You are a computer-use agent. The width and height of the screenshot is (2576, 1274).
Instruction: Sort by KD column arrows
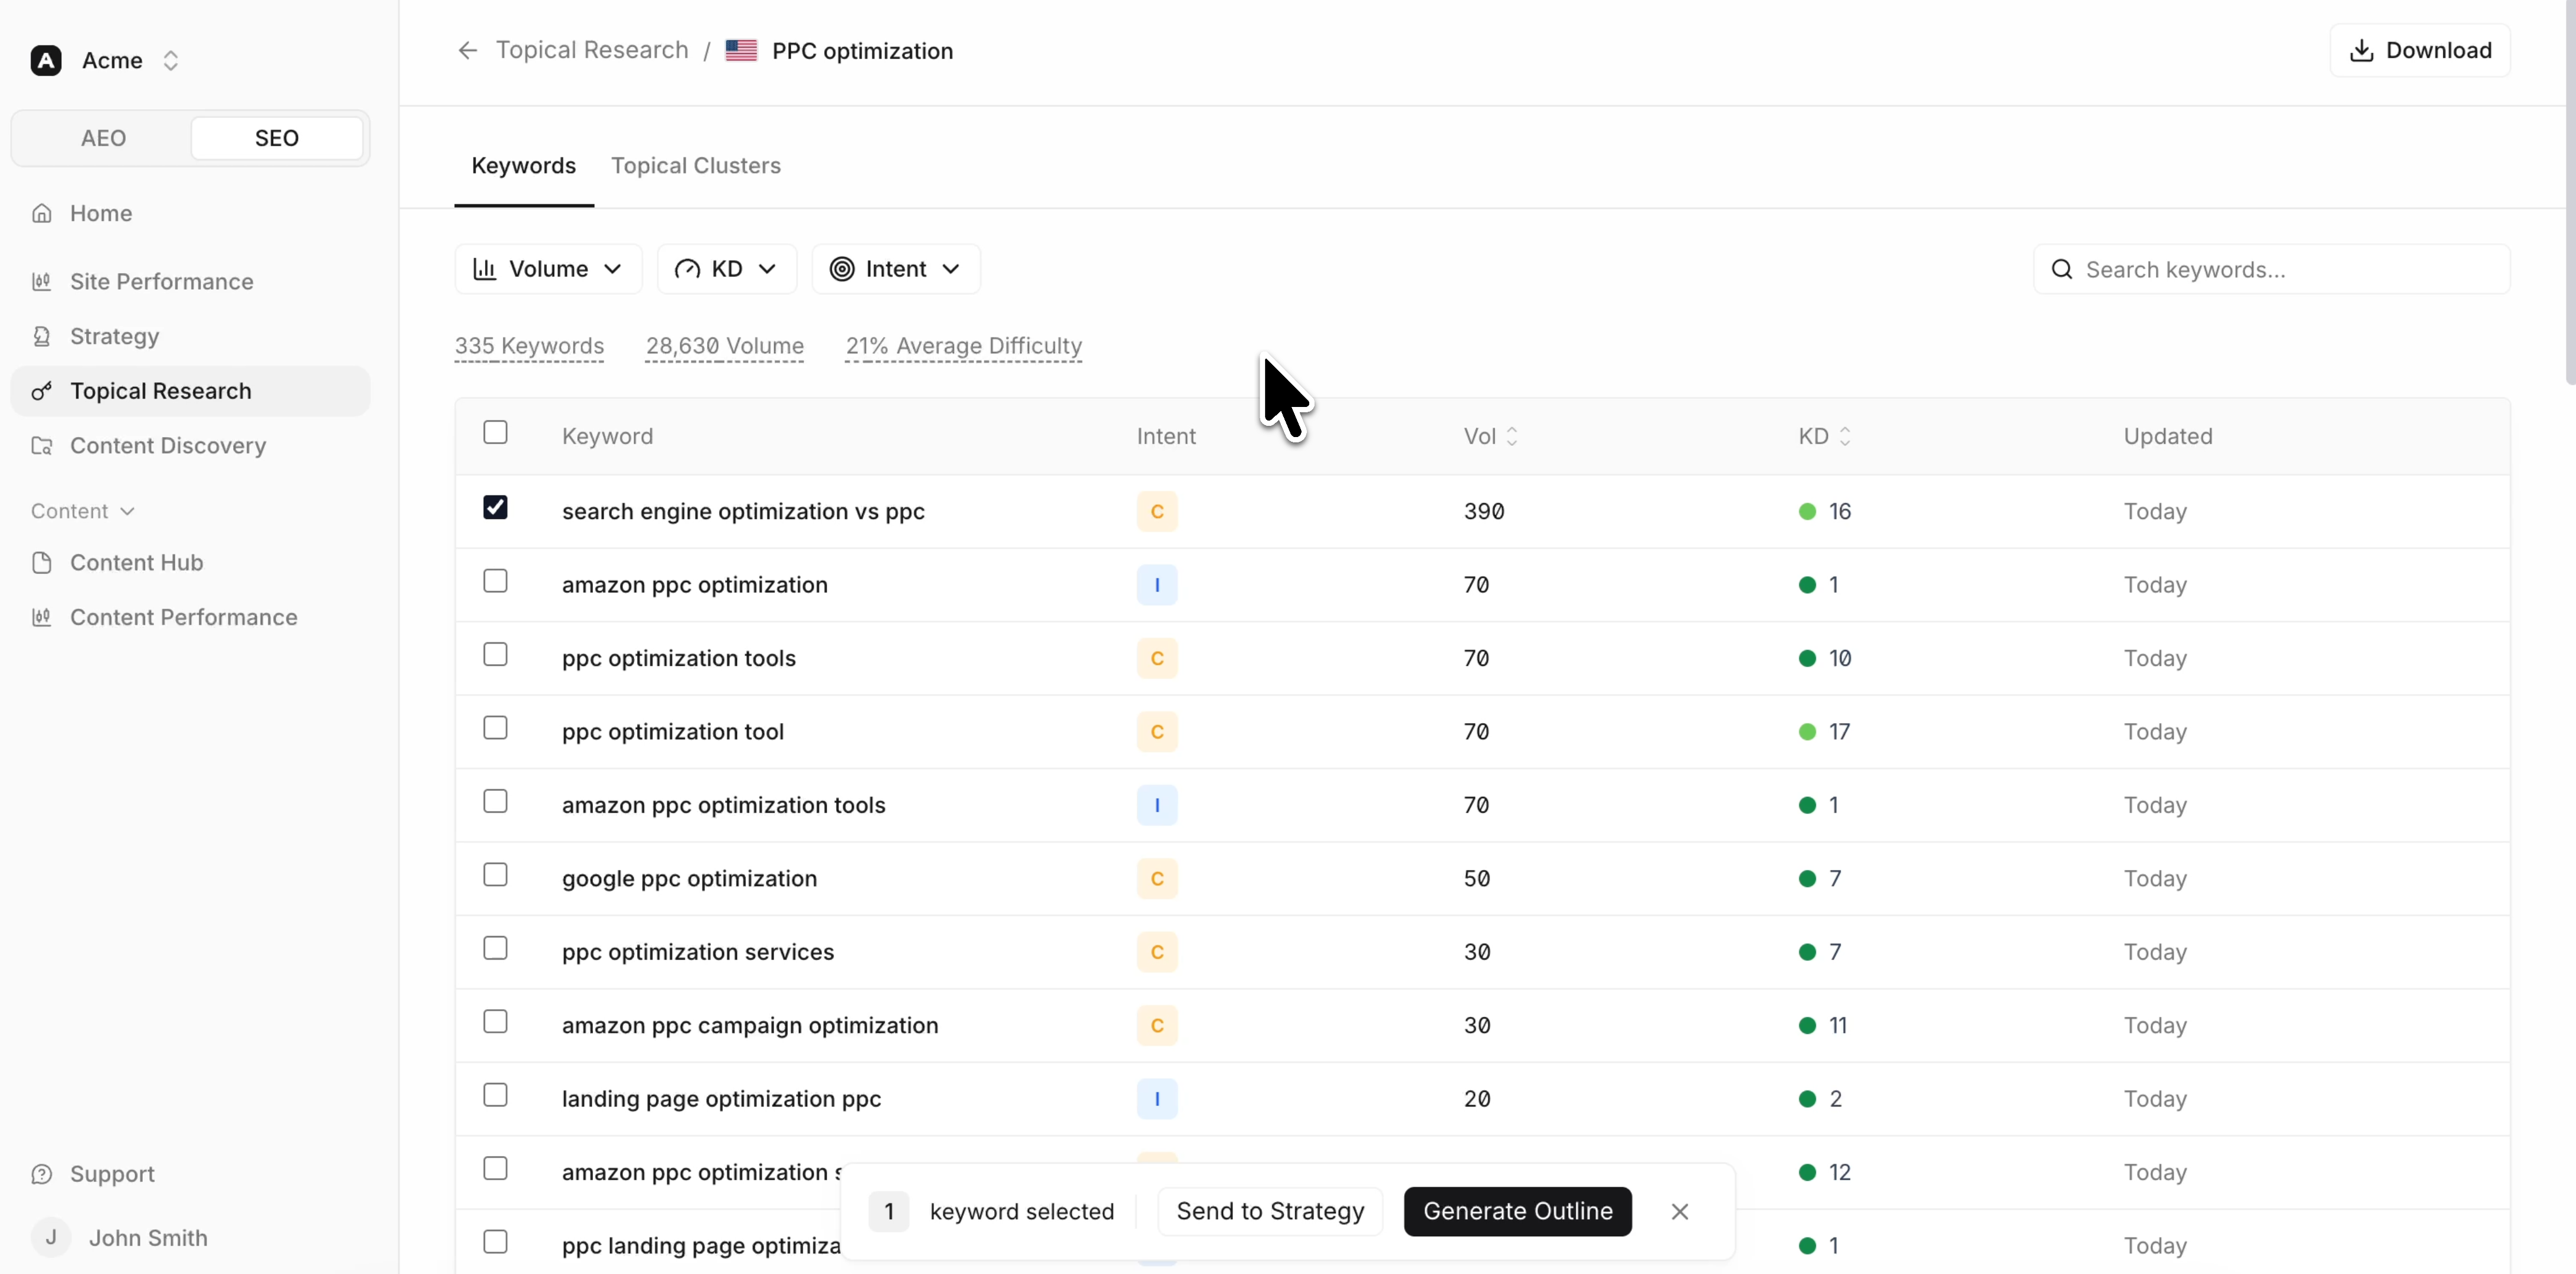pyautogui.click(x=1845, y=436)
